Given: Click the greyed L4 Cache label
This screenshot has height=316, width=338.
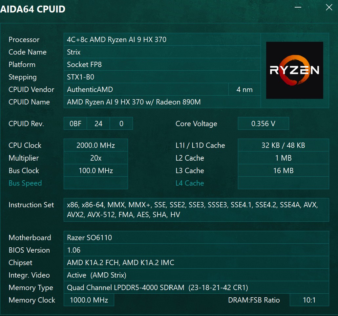Looking at the screenshot, I should (190, 183).
